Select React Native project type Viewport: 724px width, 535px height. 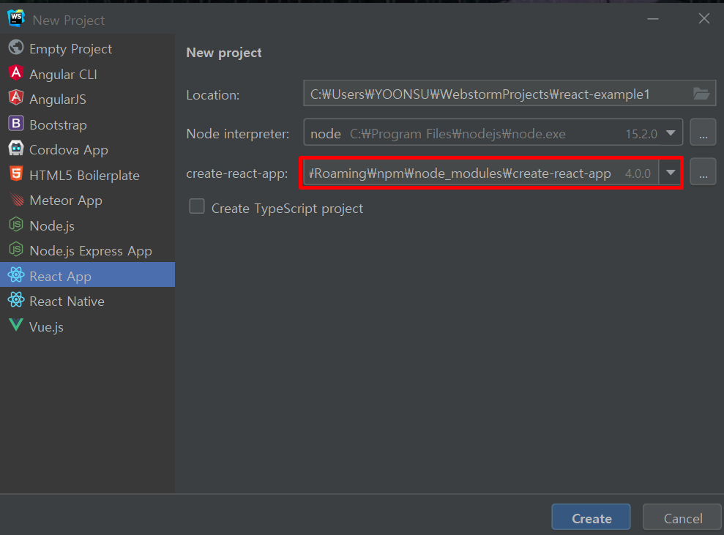tap(87, 301)
